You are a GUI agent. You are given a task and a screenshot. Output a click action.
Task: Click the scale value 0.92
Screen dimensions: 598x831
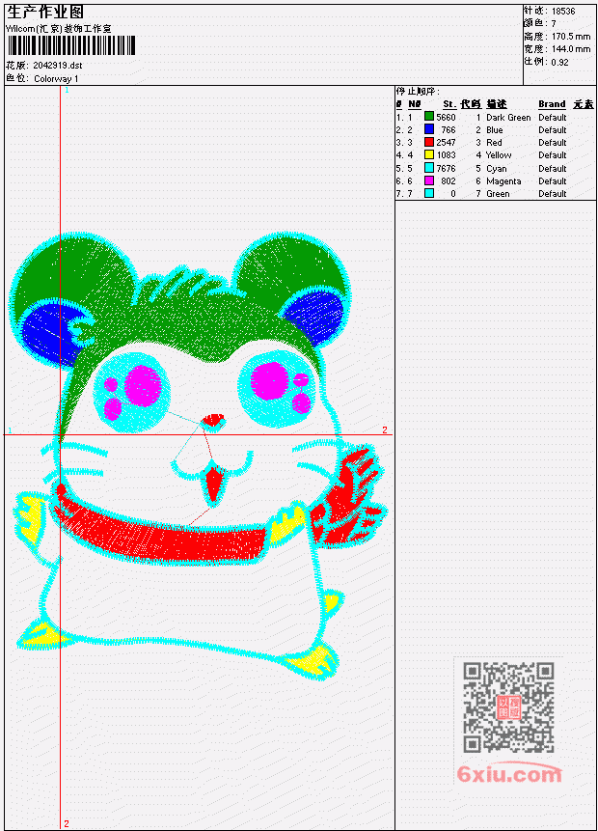coord(559,62)
